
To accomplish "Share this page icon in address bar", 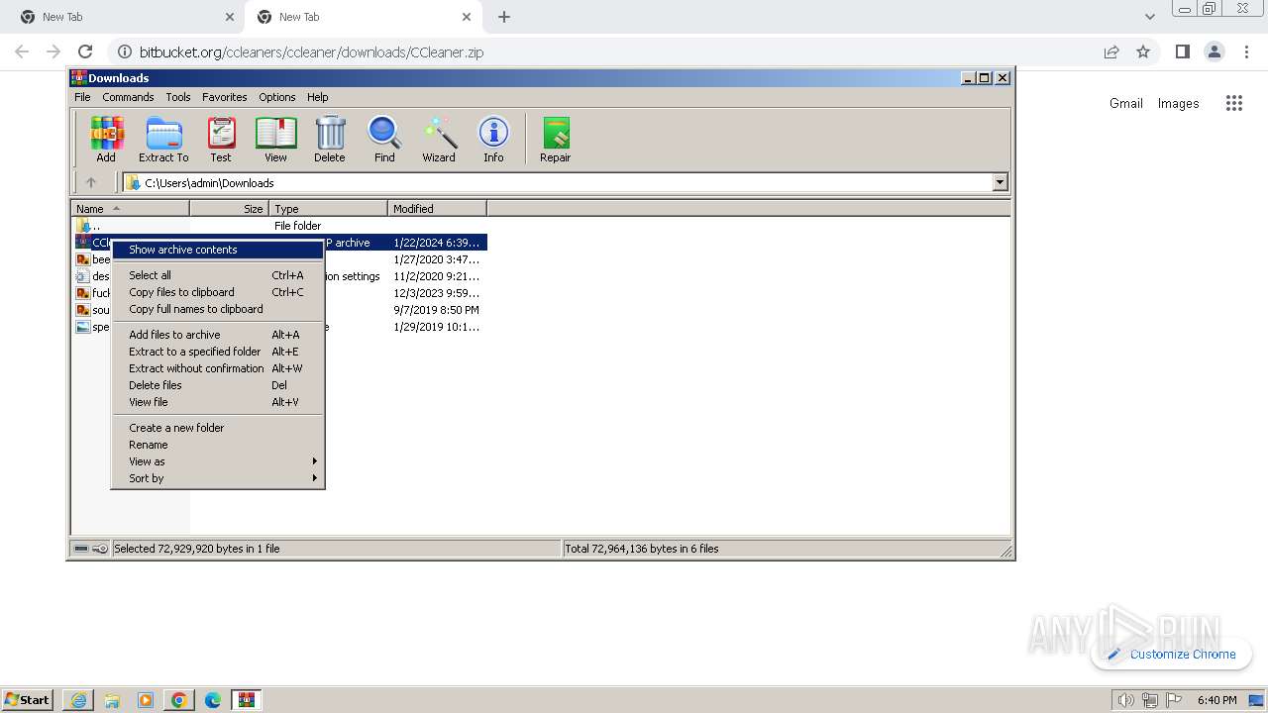I will click(1111, 51).
